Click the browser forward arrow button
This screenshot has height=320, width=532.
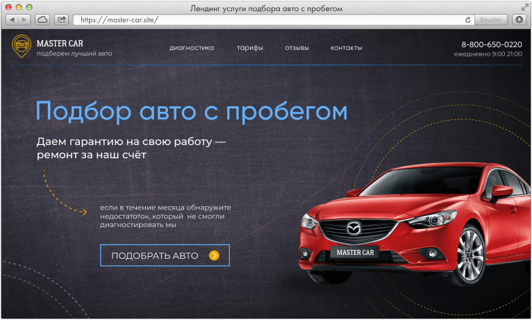pyautogui.click(x=24, y=19)
